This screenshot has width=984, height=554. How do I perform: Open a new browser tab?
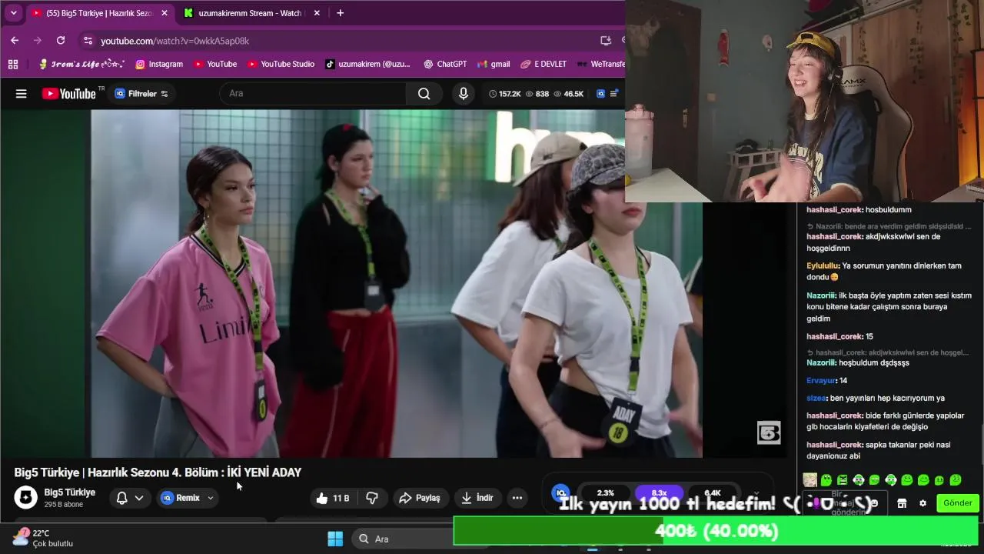(x=340, y=13)
